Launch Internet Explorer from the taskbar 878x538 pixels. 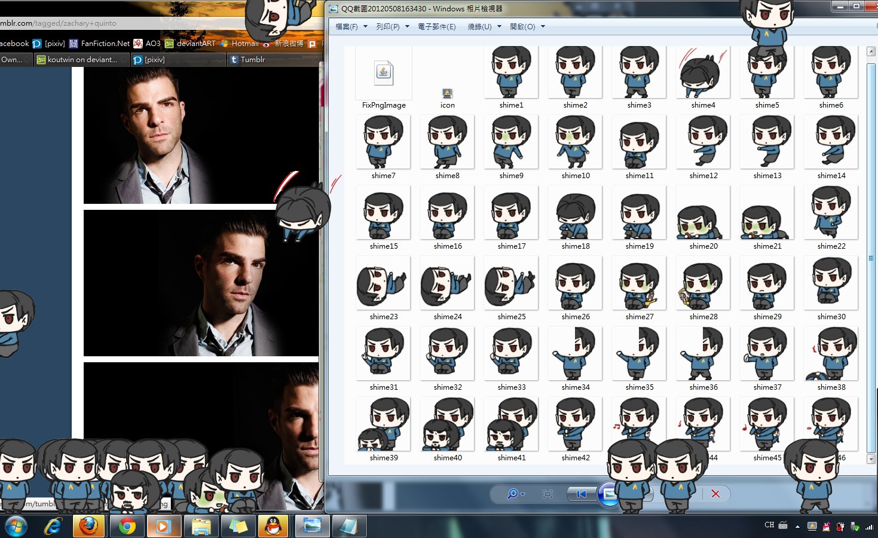point(53,526)
